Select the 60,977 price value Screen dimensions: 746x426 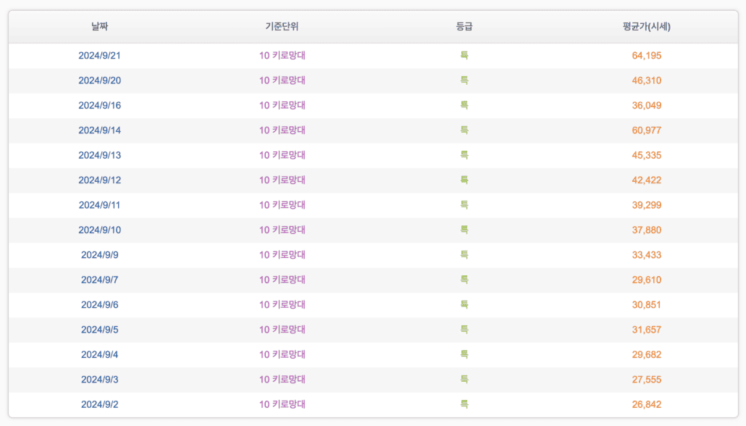coord(647,130)
